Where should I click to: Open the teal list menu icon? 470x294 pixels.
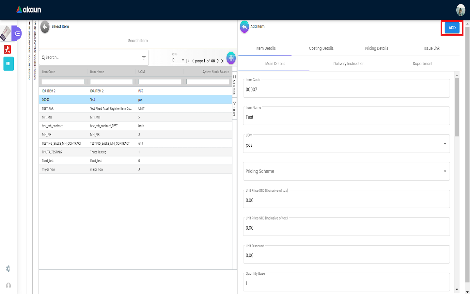tap(8, 64)
